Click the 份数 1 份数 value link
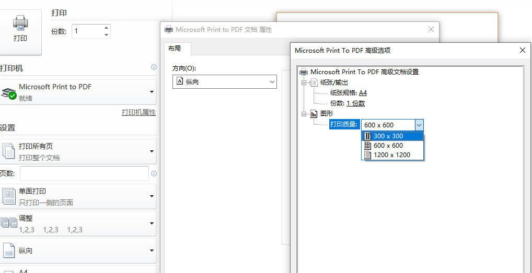 point(355,103)
